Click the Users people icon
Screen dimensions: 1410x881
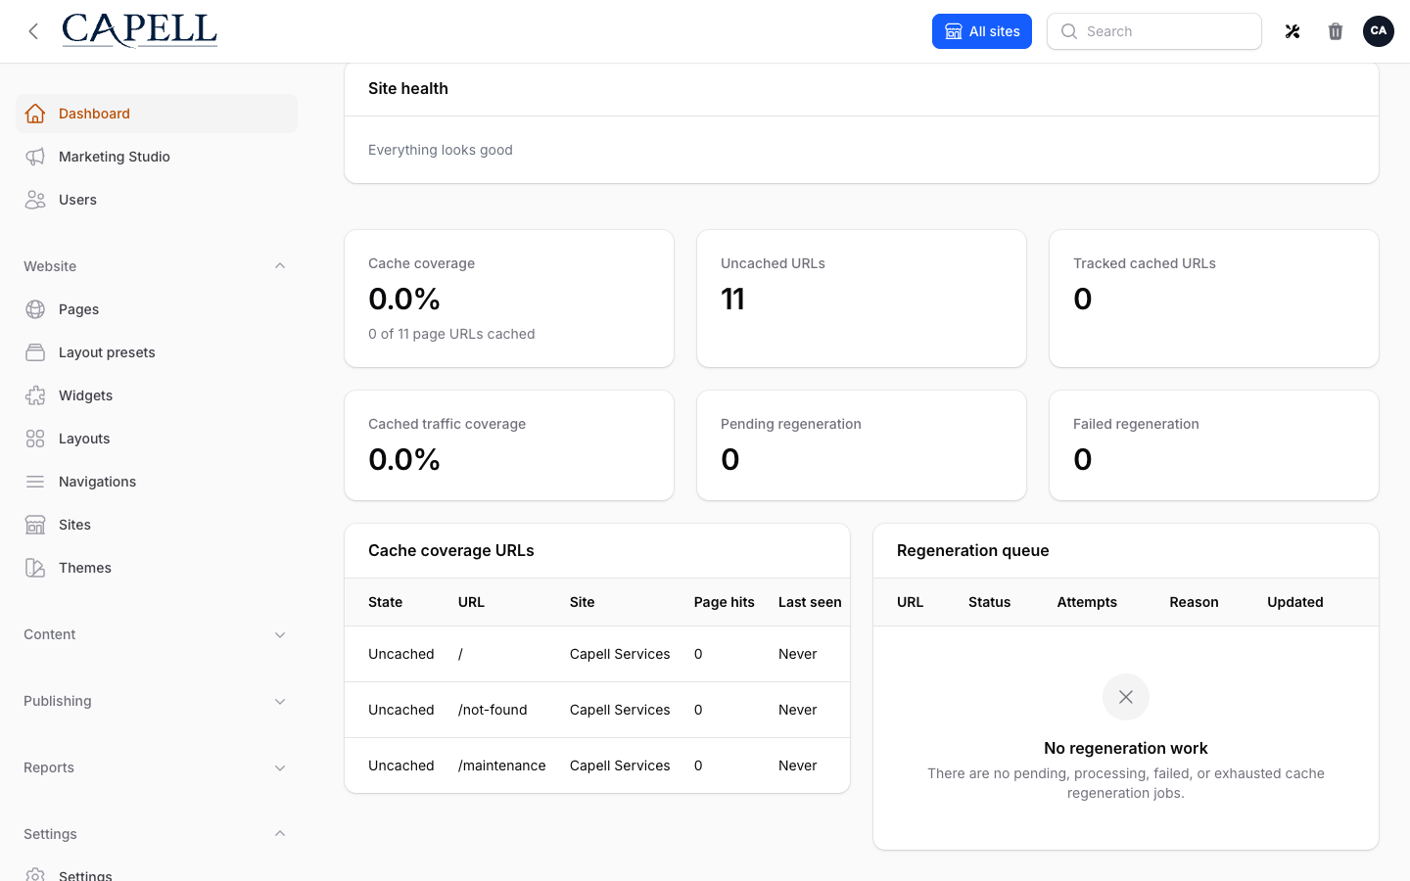pyautogui.click(x=35, y=200)
